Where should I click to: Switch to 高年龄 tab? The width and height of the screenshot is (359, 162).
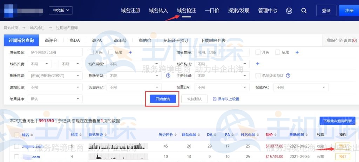(120, 40)
